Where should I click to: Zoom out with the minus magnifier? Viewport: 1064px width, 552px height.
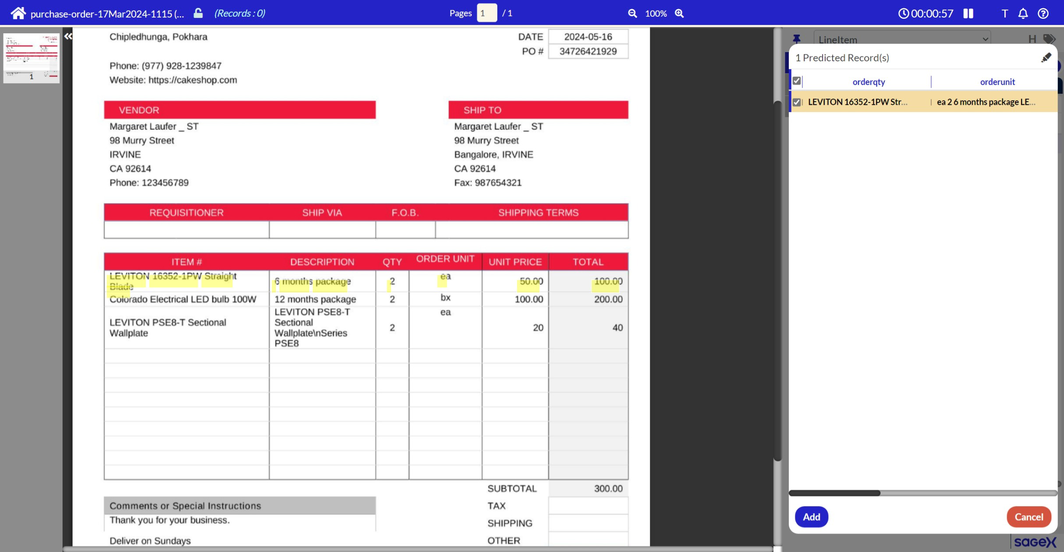pos(632,13)
